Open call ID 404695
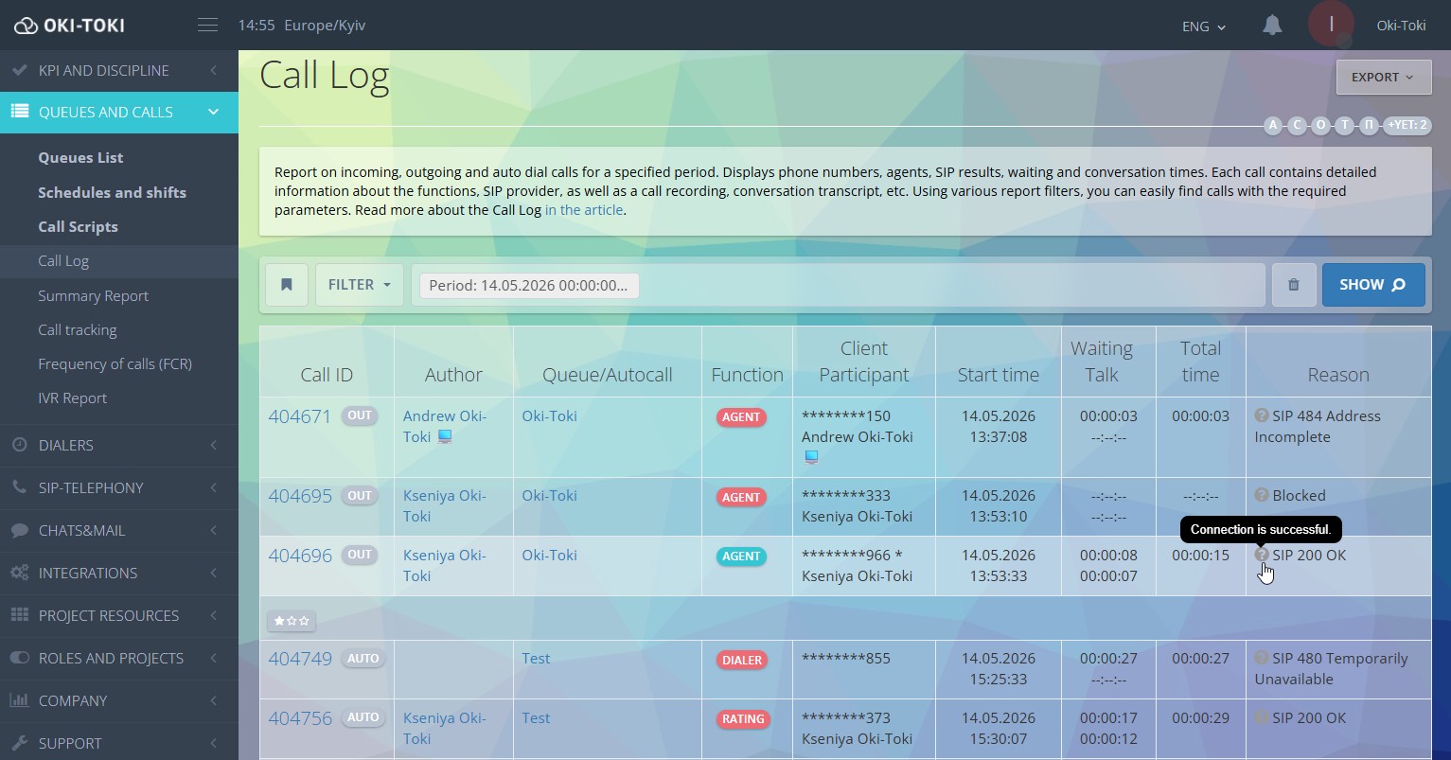The width and height of the screenshot is (1451, 760). (x=300, y=495)
